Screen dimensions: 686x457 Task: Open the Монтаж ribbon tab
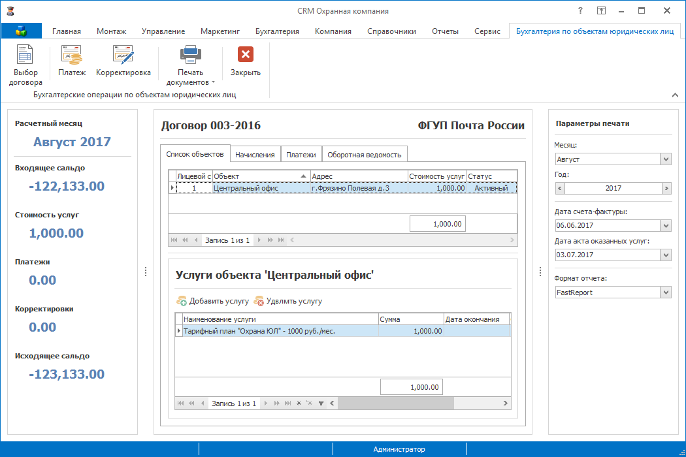click(112, 31)
